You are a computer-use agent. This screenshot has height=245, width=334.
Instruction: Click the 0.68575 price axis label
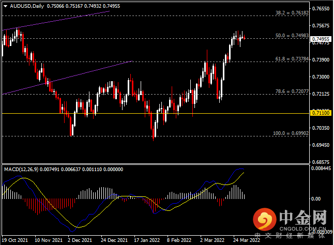(x=321, y=162)
